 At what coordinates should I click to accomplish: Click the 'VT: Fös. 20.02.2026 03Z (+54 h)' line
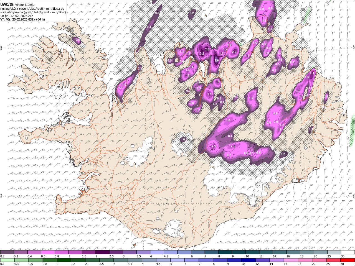click(22, 19)
